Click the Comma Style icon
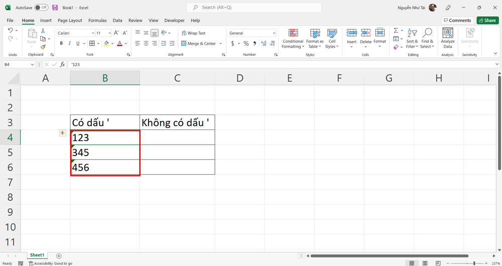 click(x=255, y=43)
